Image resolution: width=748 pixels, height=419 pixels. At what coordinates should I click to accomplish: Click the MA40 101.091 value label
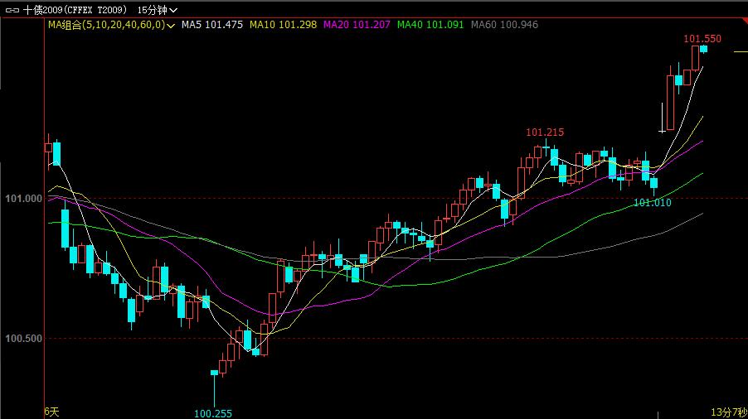coord(430,25)
